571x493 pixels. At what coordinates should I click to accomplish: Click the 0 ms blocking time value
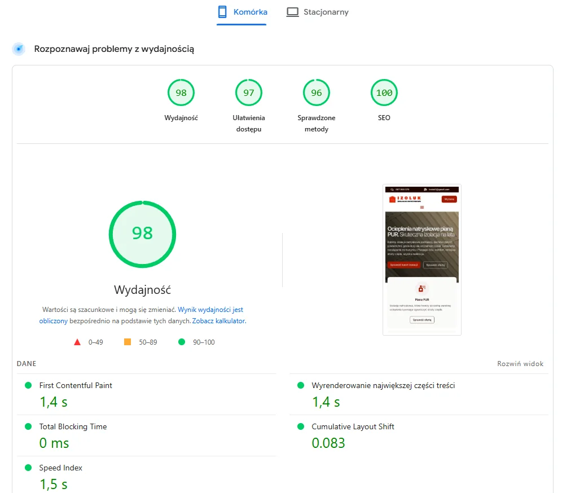coord(54,443)
